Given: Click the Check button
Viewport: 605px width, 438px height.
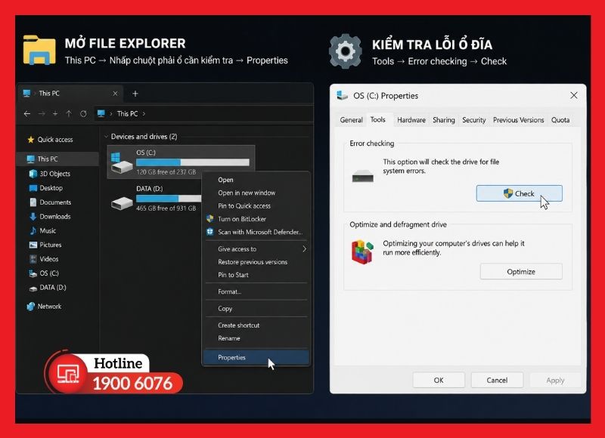Looking at the screenshot, I should (519, 193).
